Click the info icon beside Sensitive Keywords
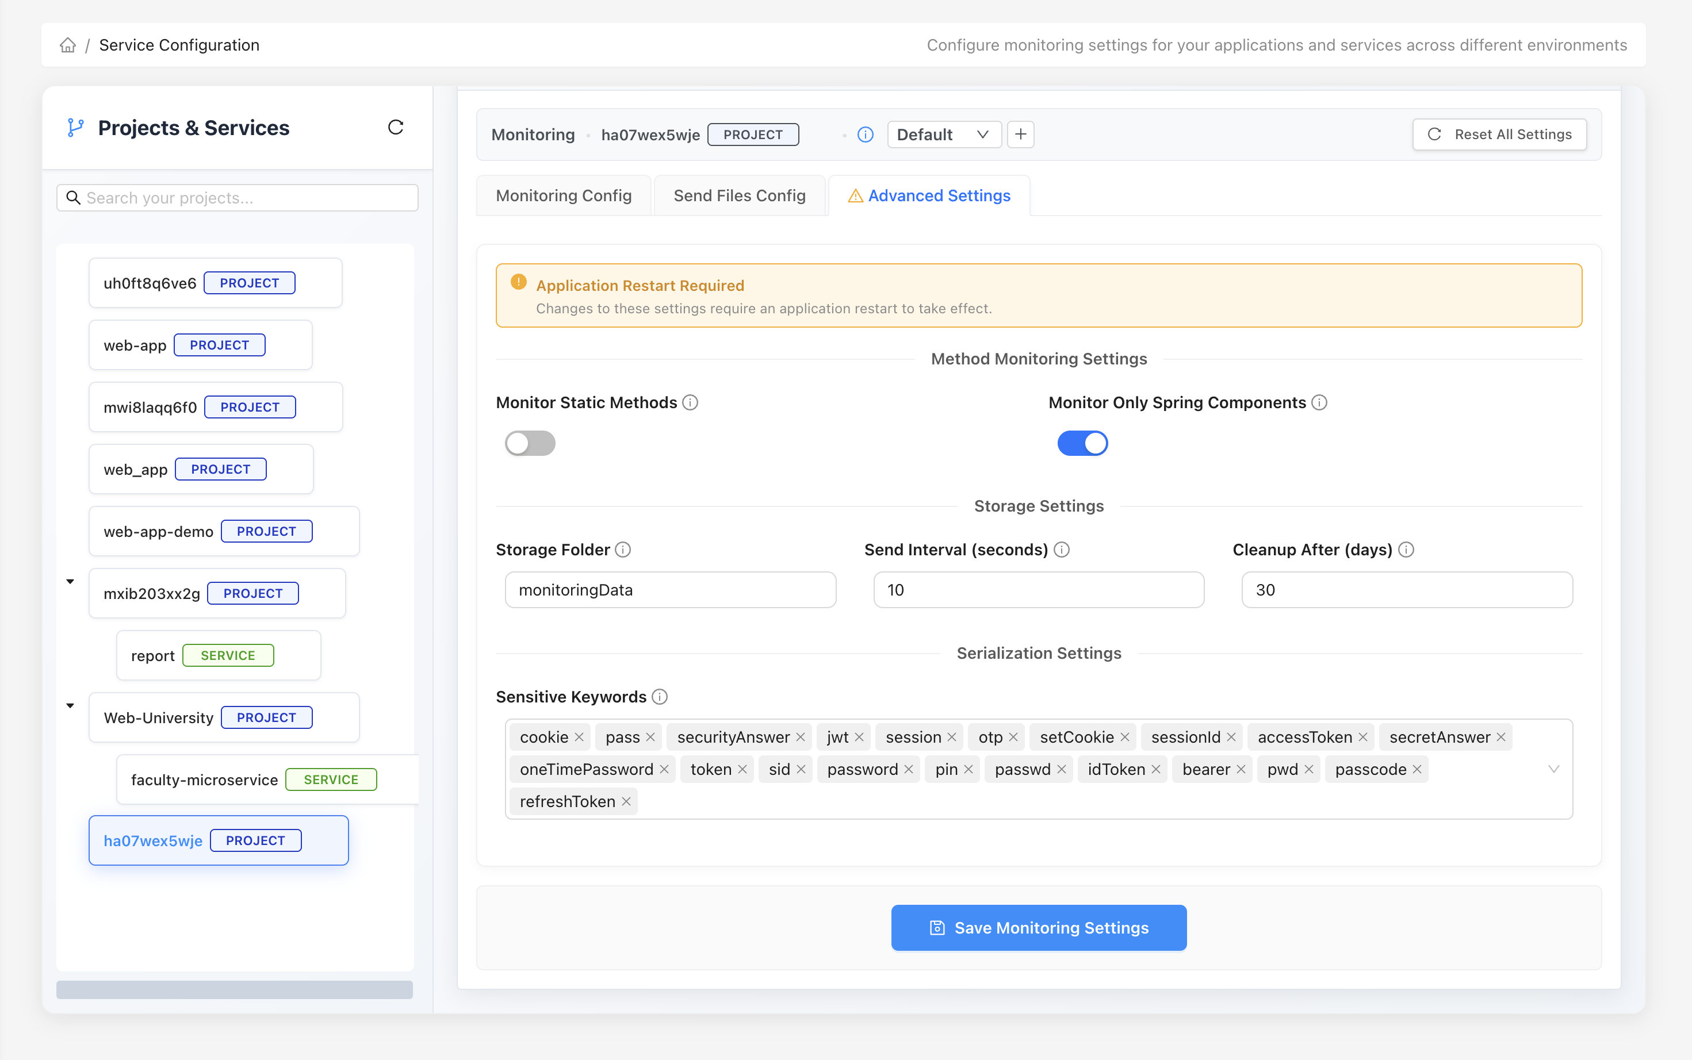The height and width of the screenshot is (1060, 1692). pos(660,696)
